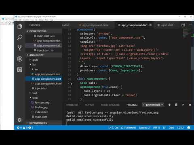The width and height of the screenshot is (194, 145).
Task: Select the app_component.dart editor tab
Action: [134, 25]
